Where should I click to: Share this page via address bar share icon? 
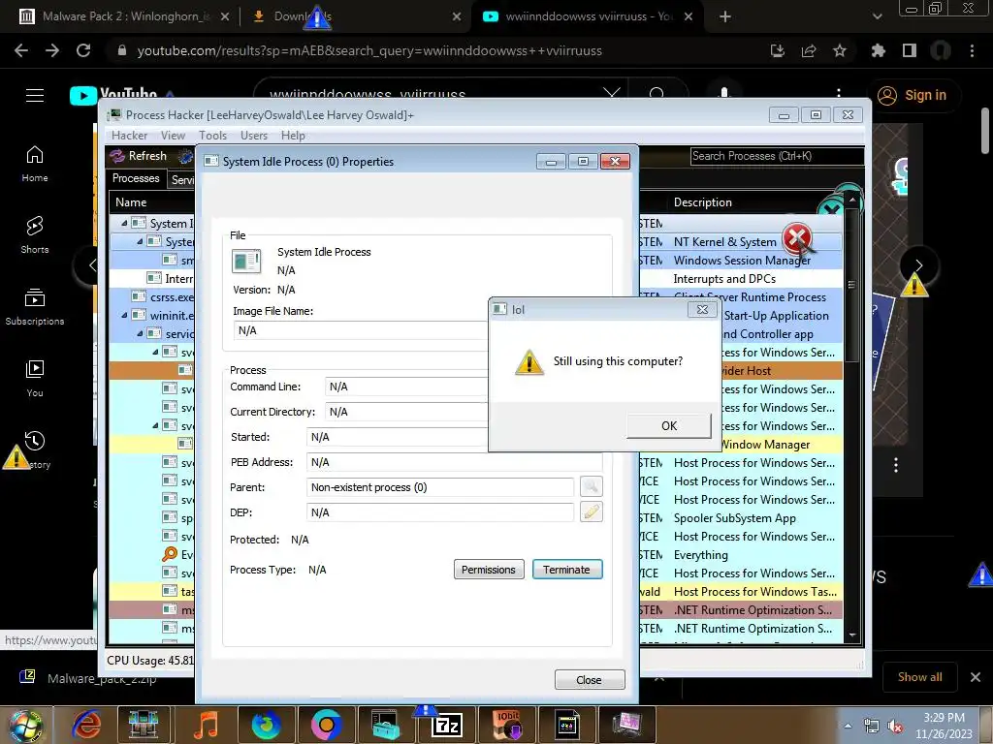click(x=808, y=50)
